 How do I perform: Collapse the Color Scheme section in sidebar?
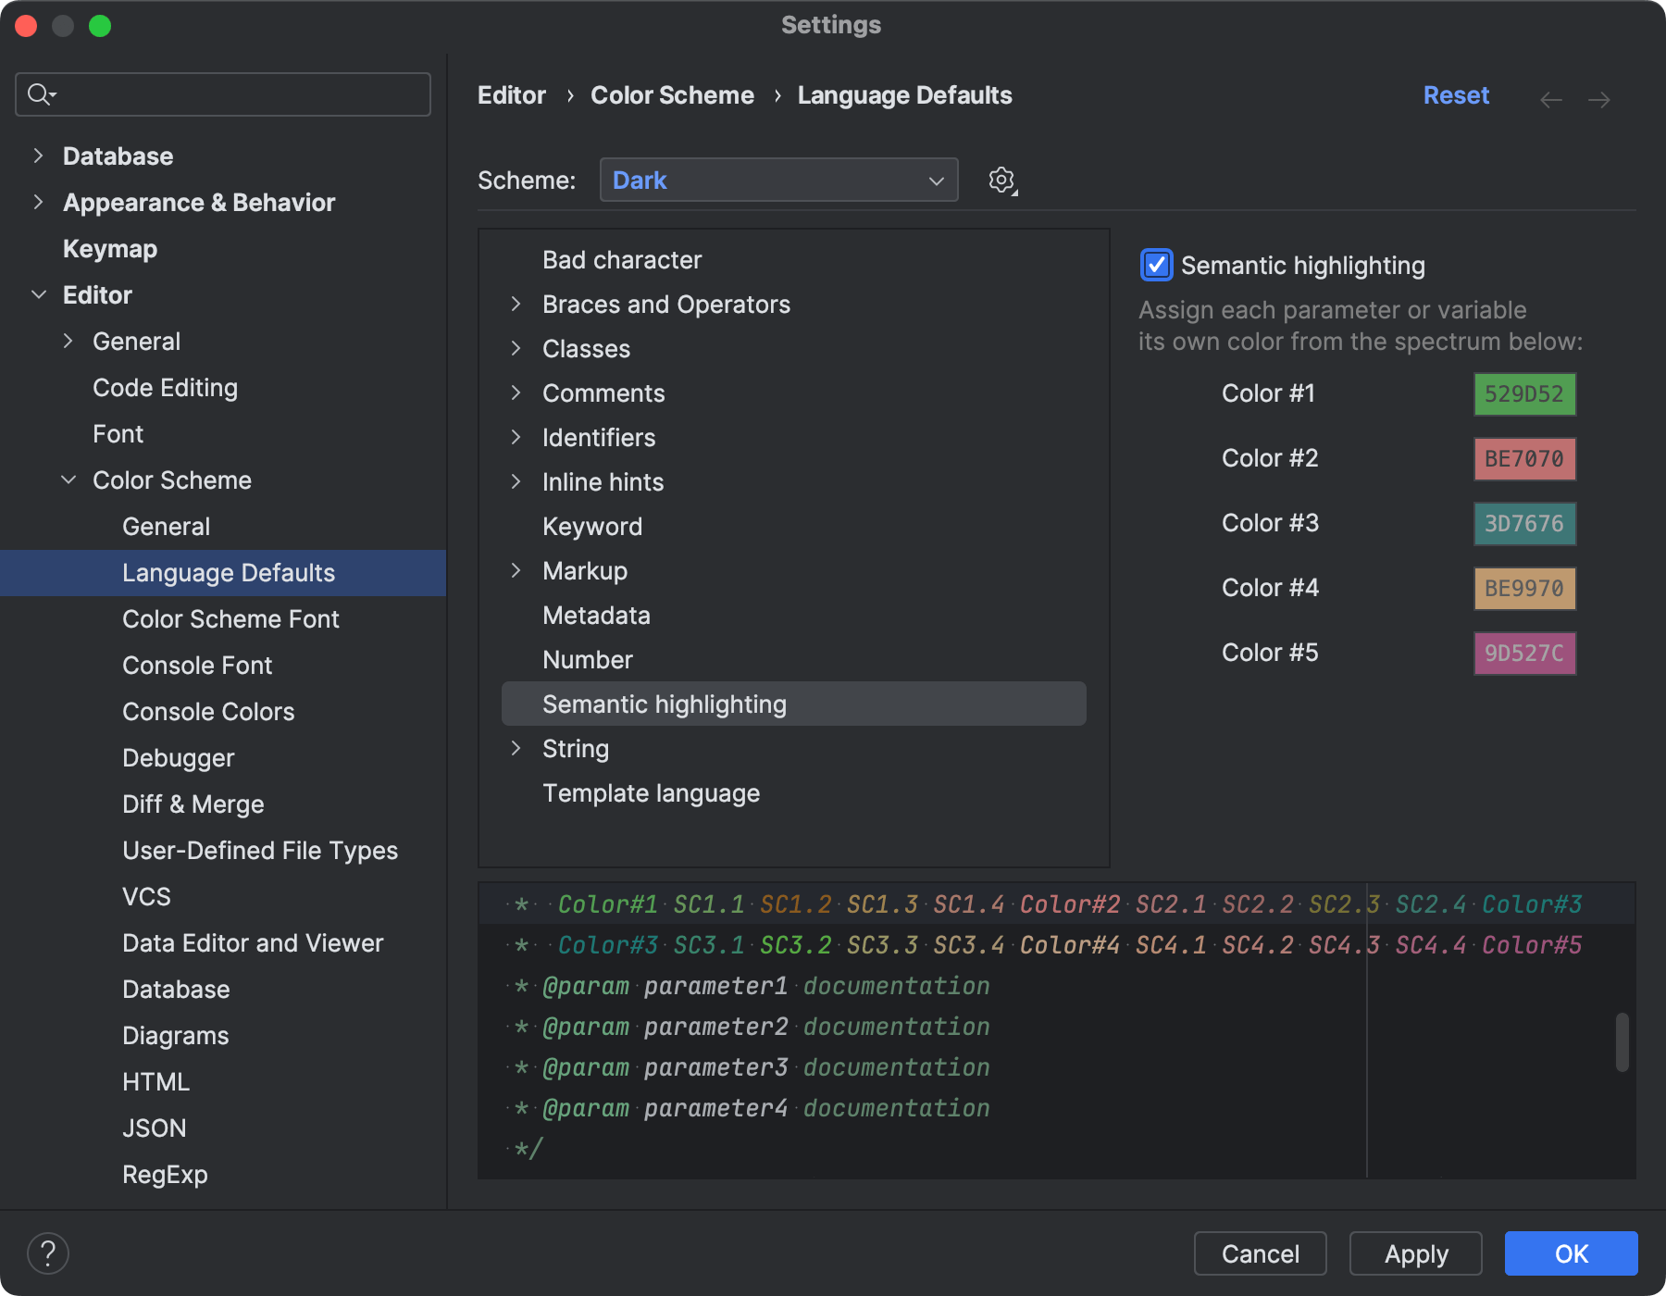68,480
